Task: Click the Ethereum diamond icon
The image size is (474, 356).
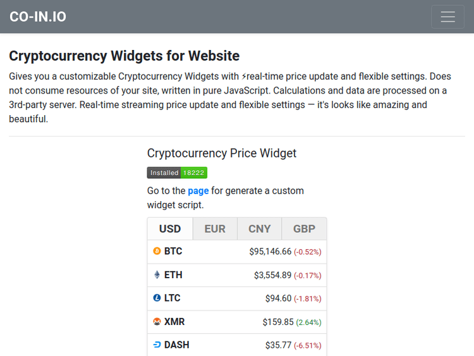Action: tap(157, 275)
